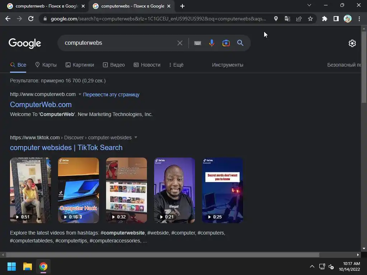This screenshot has height=275, width=367.
Task: Expand the dropdown arrow beside computerweb.com URL
Action: click(x=80, y=95)
